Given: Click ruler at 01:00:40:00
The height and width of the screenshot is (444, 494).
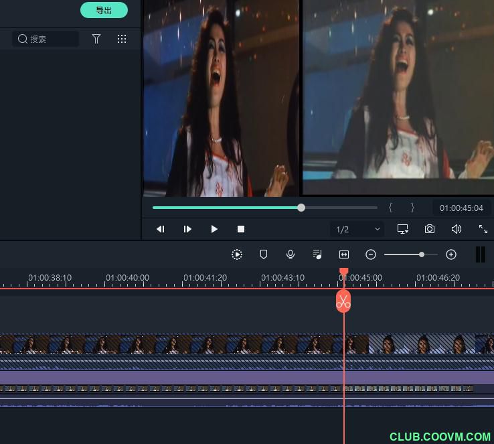Looking at the screenshot, I should point(128,278).
